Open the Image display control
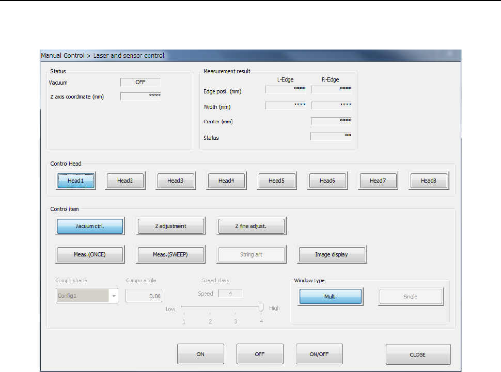Screen dimensions: 501x372 [x=331, y=254]
